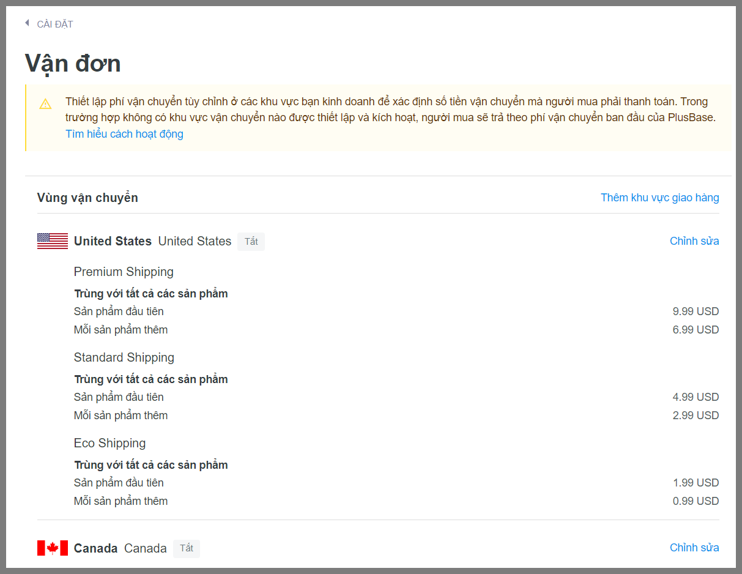
Task: Click the 9.99 USD price
Action: (696, 311)
